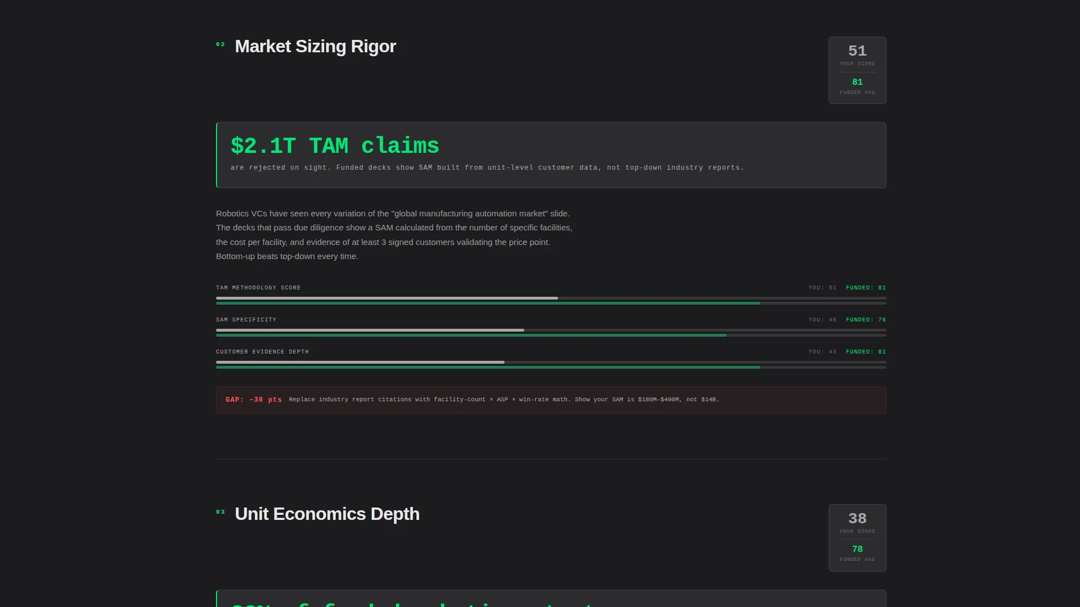Click the Customer Evidence Depth white bar
1080x607 pixels.
click(x=360, y=363)
